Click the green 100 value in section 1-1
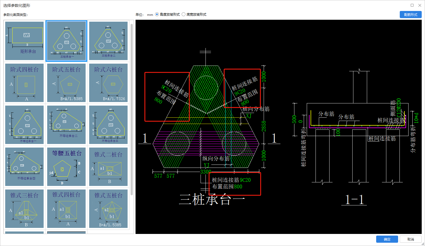Viewport: 425px width, 246px height. click(x=338, y=132)
